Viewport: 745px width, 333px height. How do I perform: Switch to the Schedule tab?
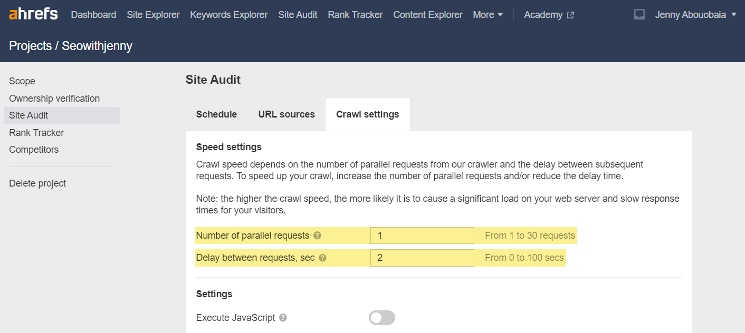point(216,114)
